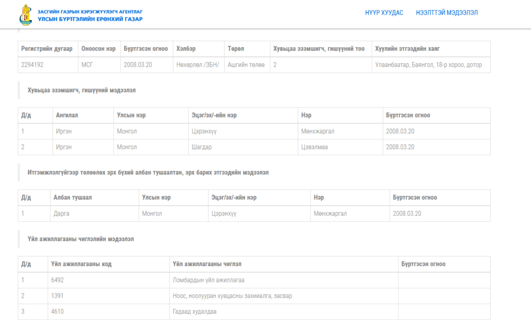Select shareholder name Цэвэлмаа
This screenshot has height=325, width=531.
pos(340,147)
